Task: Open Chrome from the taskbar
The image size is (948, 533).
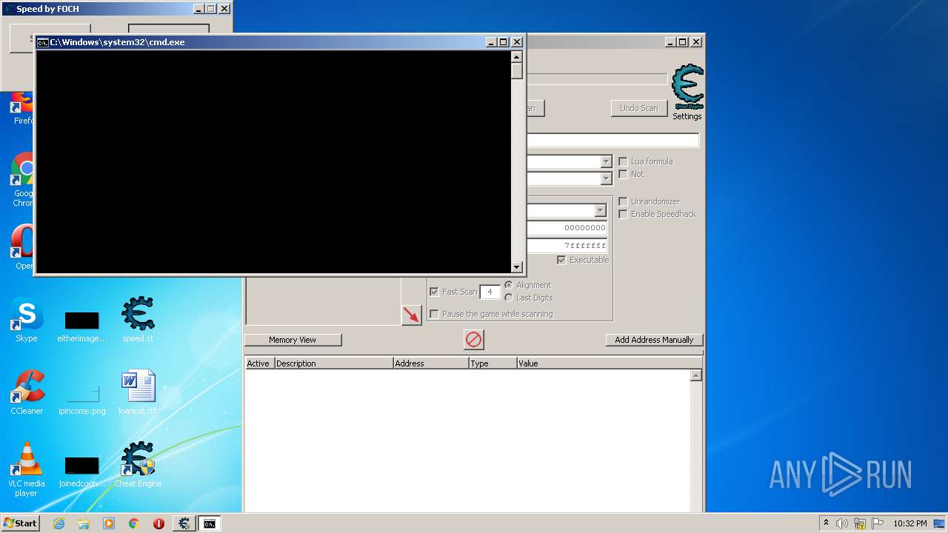Action: pyautogui.click(x=134, y=523)
